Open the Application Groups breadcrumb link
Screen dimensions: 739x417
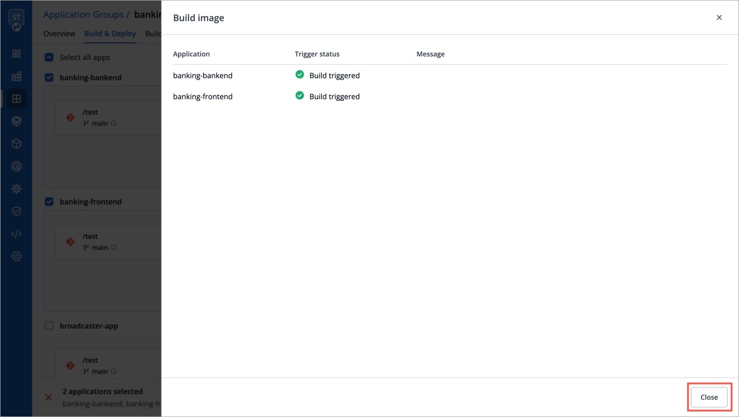pos(83,14)
